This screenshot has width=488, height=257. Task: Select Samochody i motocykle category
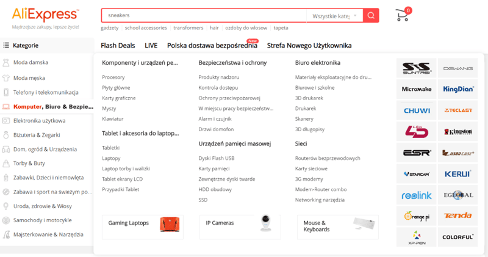[x=42, y=220]
